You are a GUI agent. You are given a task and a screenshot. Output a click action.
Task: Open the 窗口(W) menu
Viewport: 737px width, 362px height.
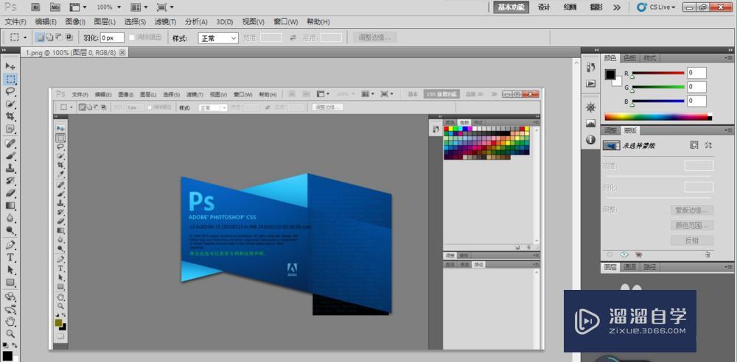click(x=286, y=22)
